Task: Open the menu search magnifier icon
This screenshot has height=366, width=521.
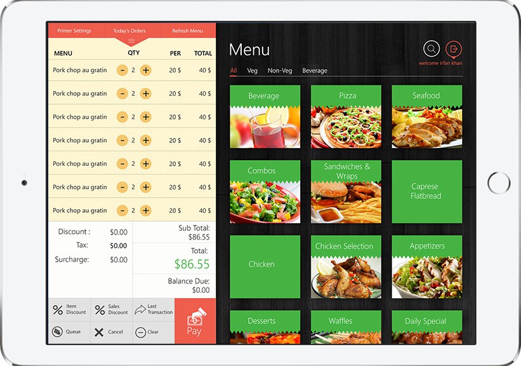Action: [432, 49]
